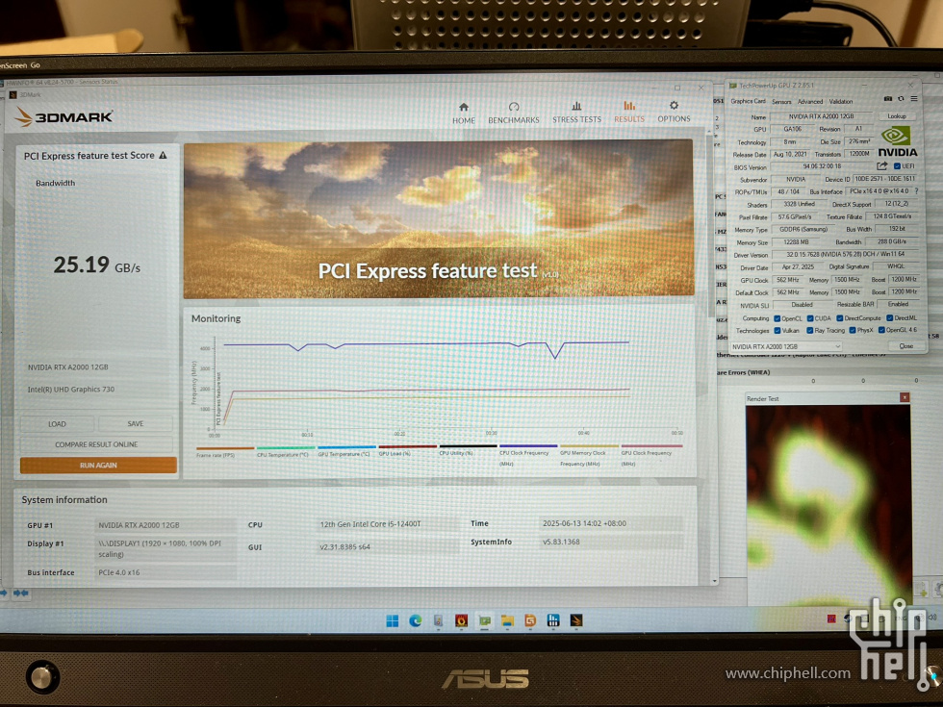Switch to the Graphics Card tab
This screenshot has width=943, height=707.
tap(749, 101)
